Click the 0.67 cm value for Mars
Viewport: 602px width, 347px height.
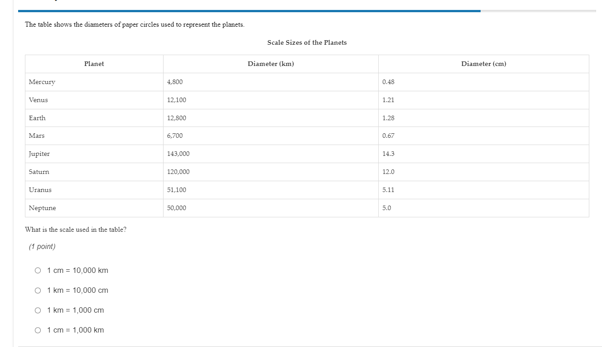point(388,136)
